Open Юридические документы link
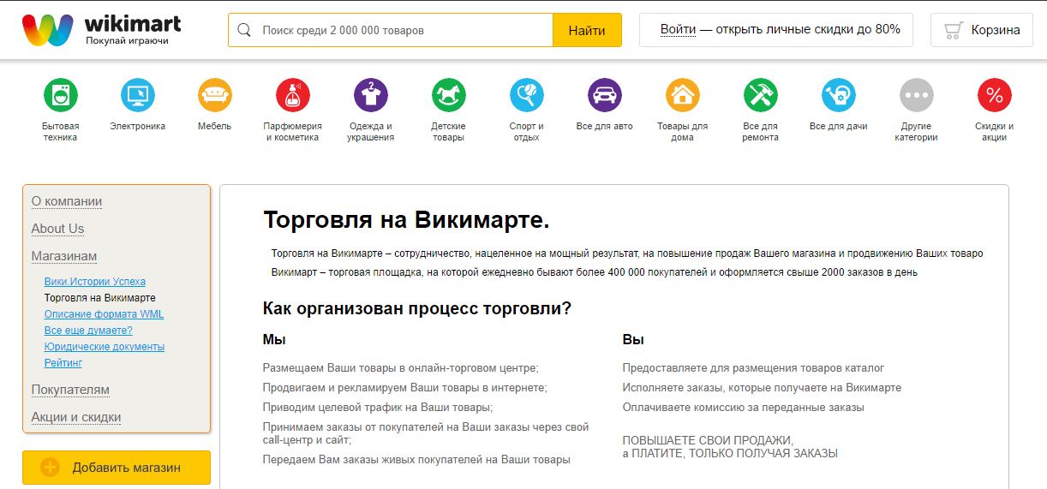The height and width of the screenshot is (489, 1047). point(105,347)
